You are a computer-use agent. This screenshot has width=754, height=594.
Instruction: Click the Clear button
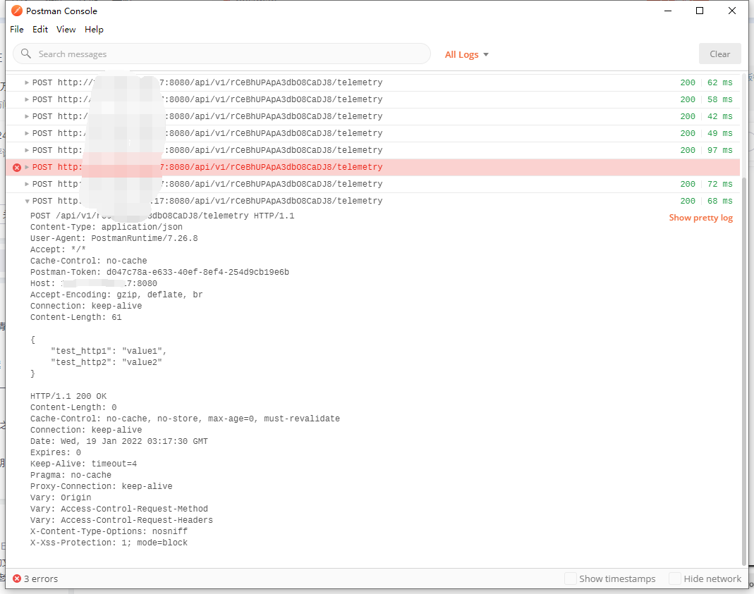(719, 54)
